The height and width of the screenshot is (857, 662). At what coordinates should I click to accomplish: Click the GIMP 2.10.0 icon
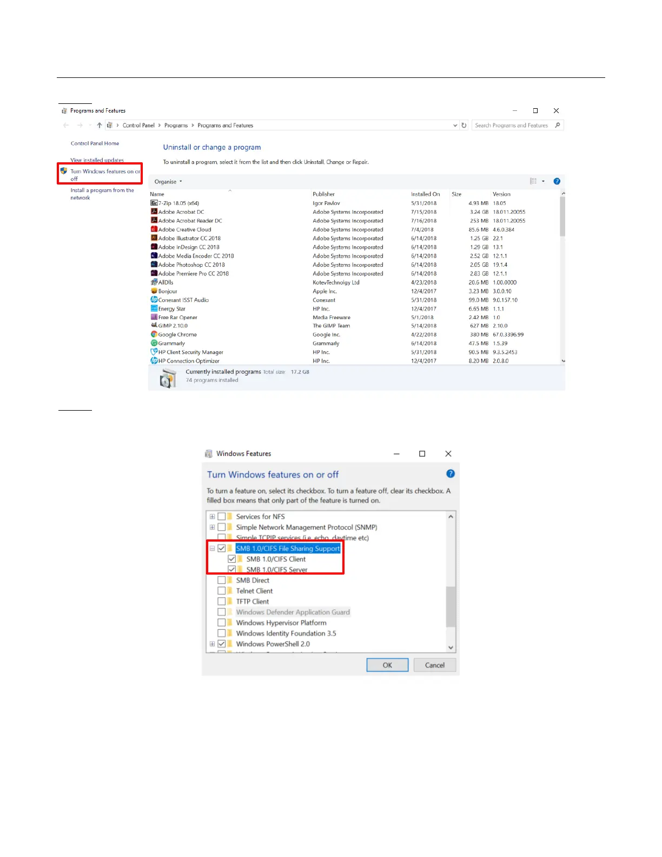(x=154, y=326)
